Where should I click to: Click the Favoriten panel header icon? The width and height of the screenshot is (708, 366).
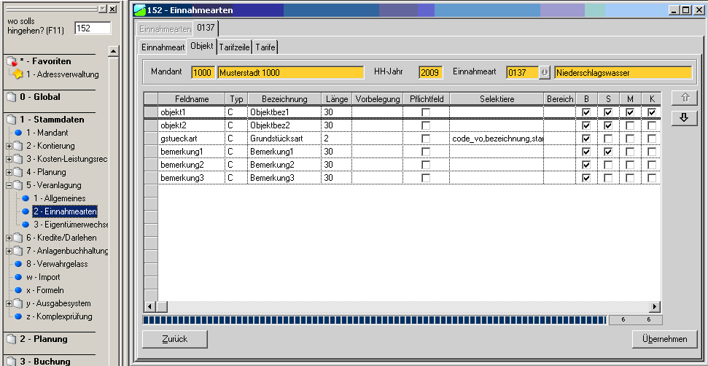click(11, 61)
